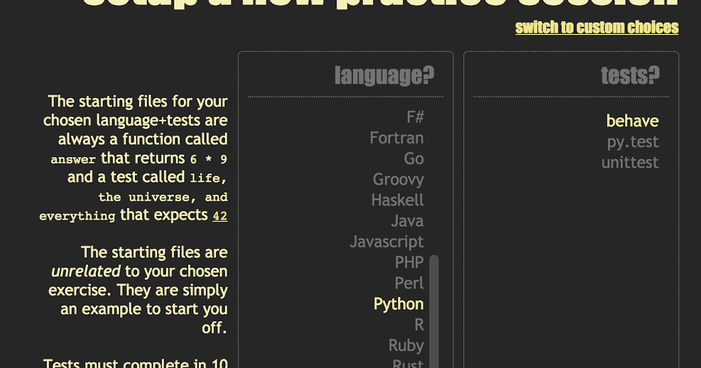Screen dimensions: 701x368
Task: Click the underlined 42 link
Action: (x=220, y=216)
